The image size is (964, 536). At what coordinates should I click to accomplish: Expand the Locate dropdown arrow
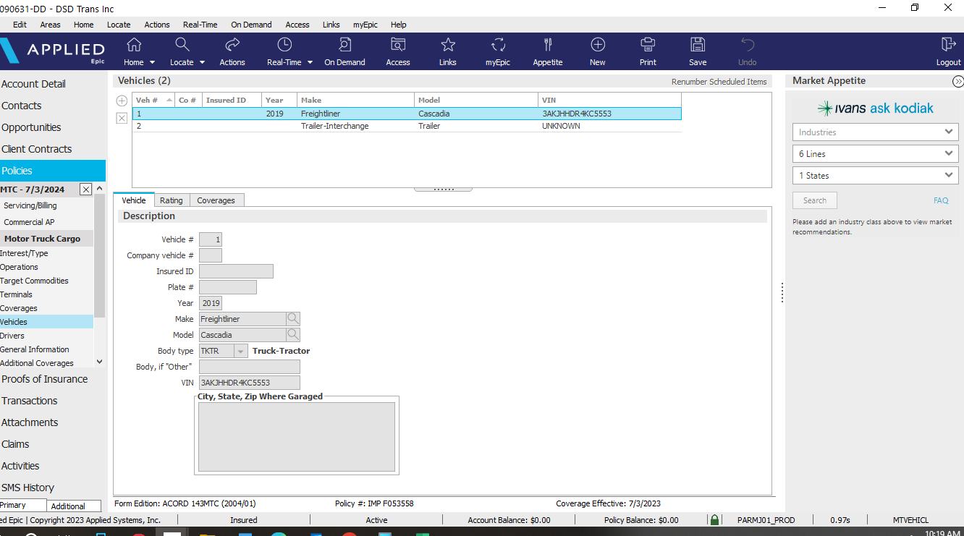202,63
